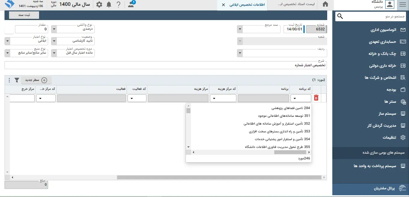
Task: Click the filter funnel icon above grid
Action: pyautogui.click(x=17, y=80)
